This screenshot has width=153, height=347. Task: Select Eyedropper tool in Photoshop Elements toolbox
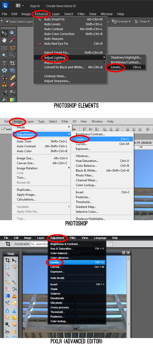tap(12, 40)
